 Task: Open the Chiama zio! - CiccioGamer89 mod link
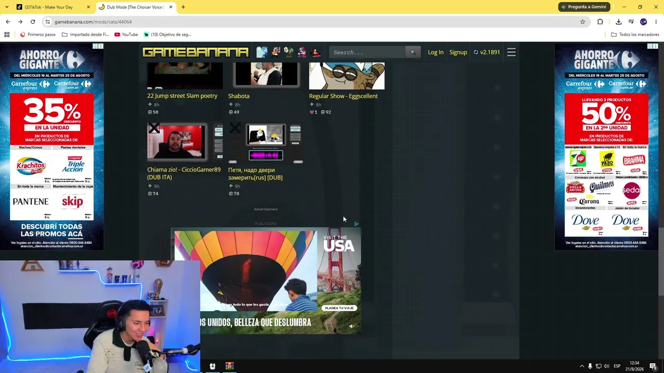pyautogui.click(x=184, y=174)
